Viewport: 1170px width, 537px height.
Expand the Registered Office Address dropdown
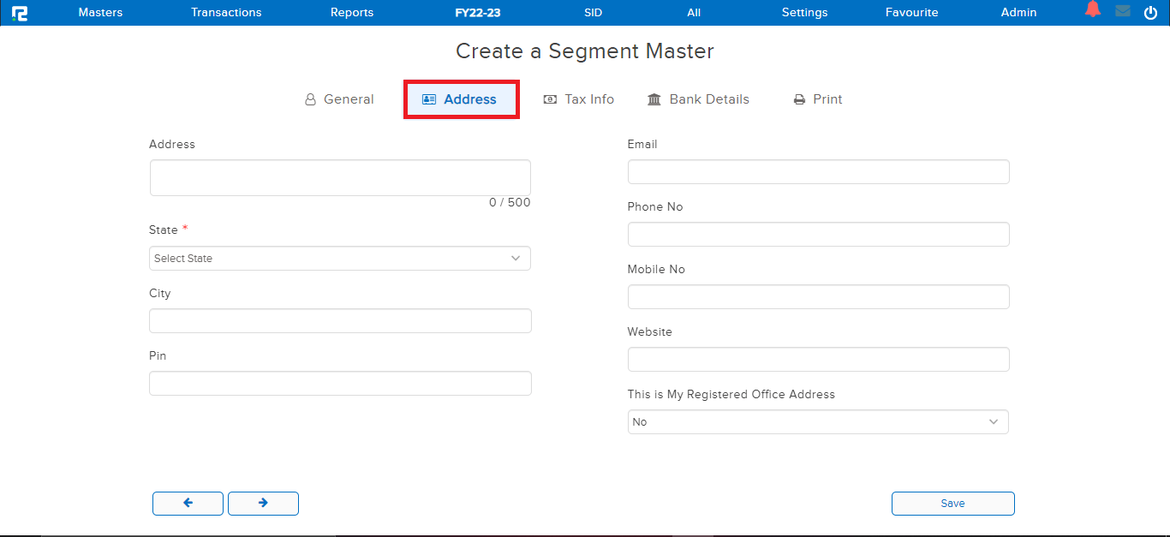click(x=817, y=421)
